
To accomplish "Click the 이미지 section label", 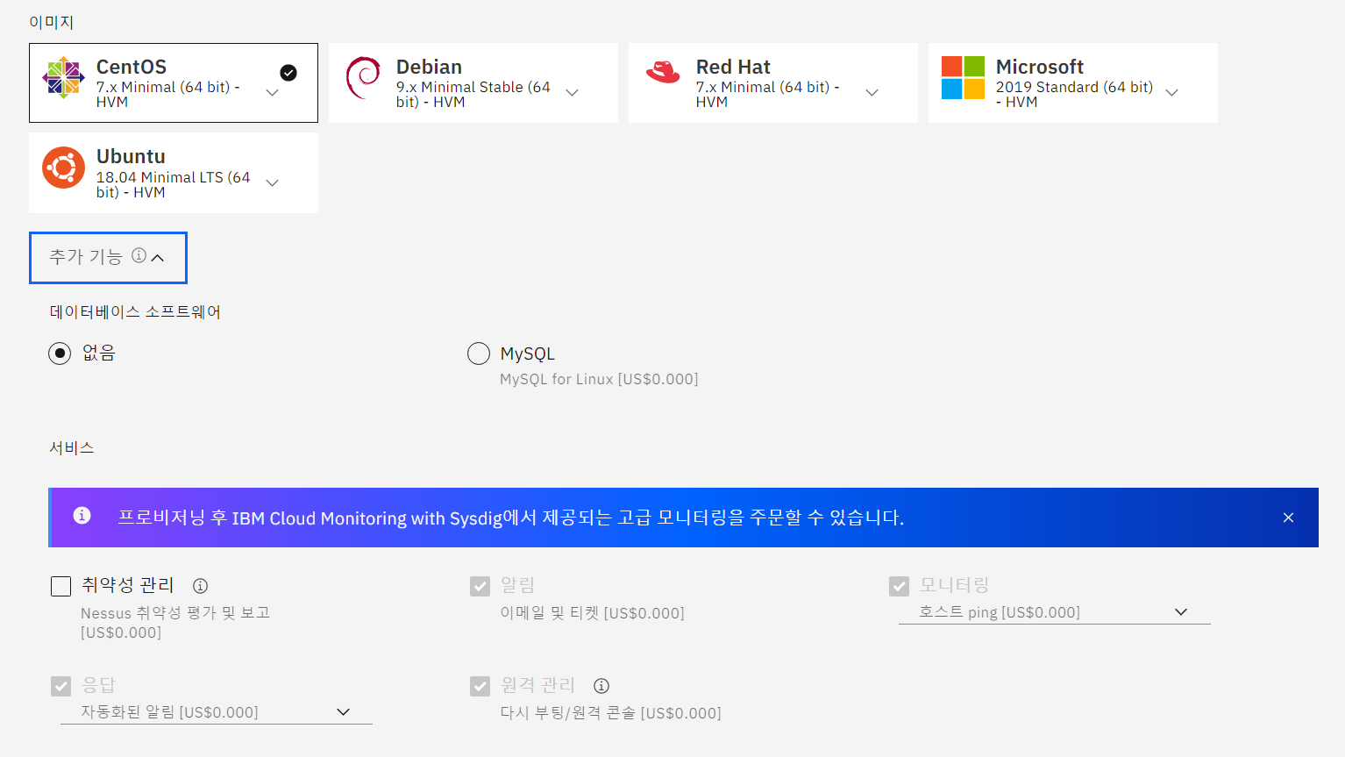I will (x=52, y=22).
